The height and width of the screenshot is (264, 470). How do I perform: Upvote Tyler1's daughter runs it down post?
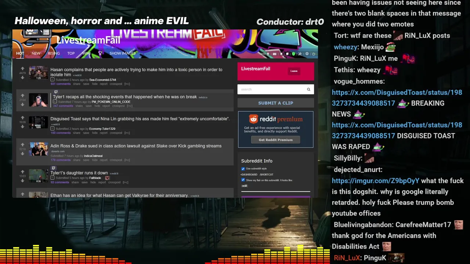point(22,172)
